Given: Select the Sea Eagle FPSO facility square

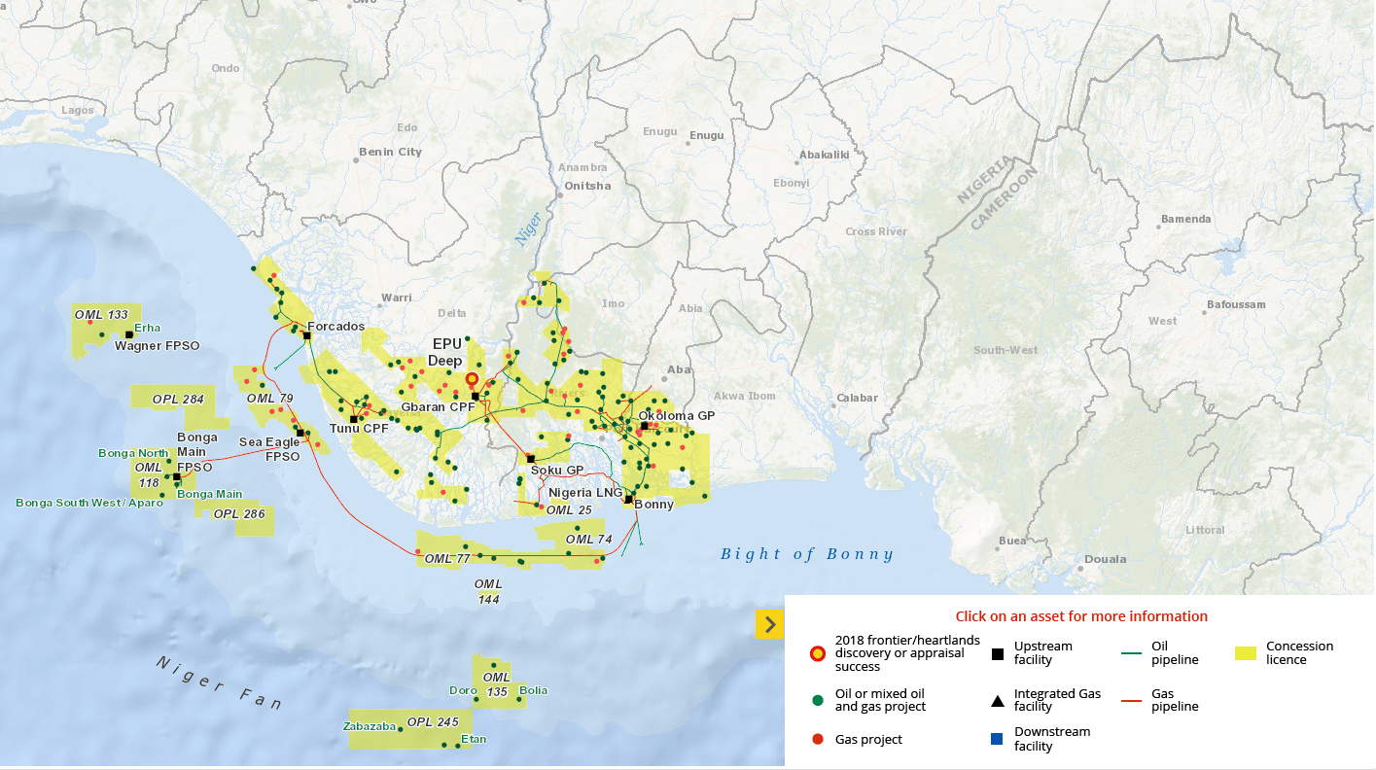Looking at the screenshot, I should tap(300, 433).
